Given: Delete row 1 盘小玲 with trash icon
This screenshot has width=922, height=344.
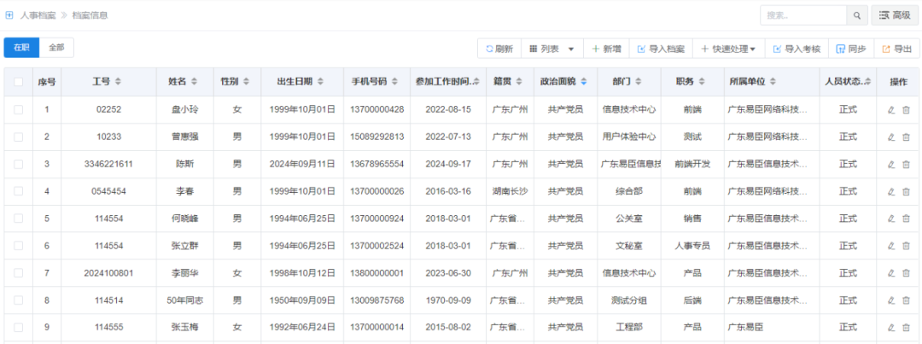Looking at the screenshot, I should (x=906, y=110).
